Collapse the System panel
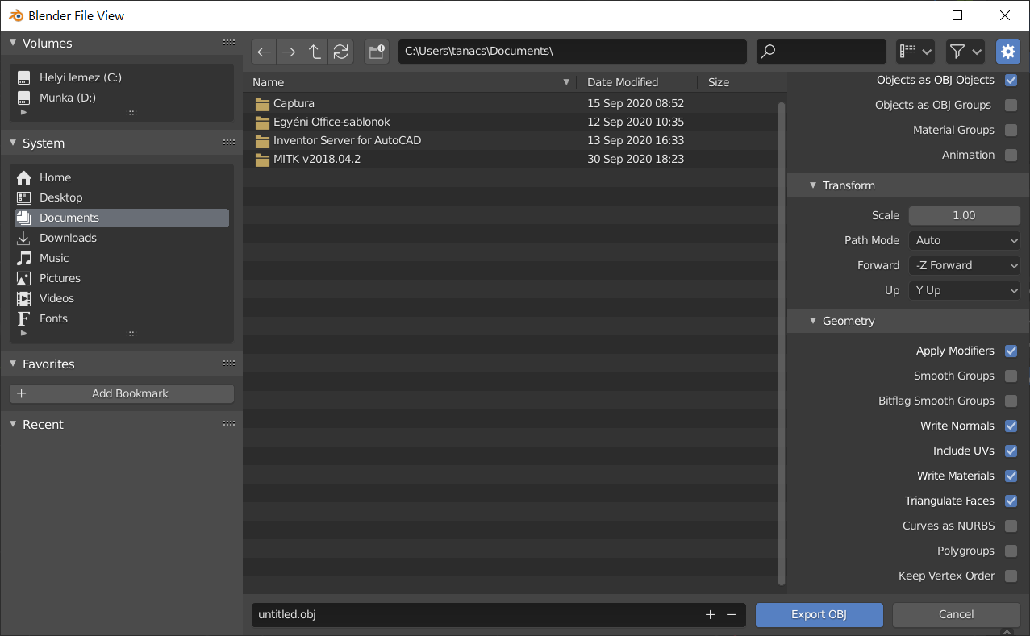Image resolution: width=1030 pixels, height=636 pixels. pyautogui.click(x=13, y=143)
